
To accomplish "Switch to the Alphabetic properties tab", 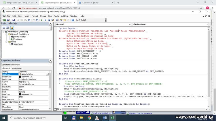I will tap(6, 68).
